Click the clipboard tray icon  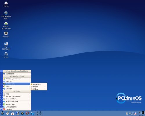(127, 113)
